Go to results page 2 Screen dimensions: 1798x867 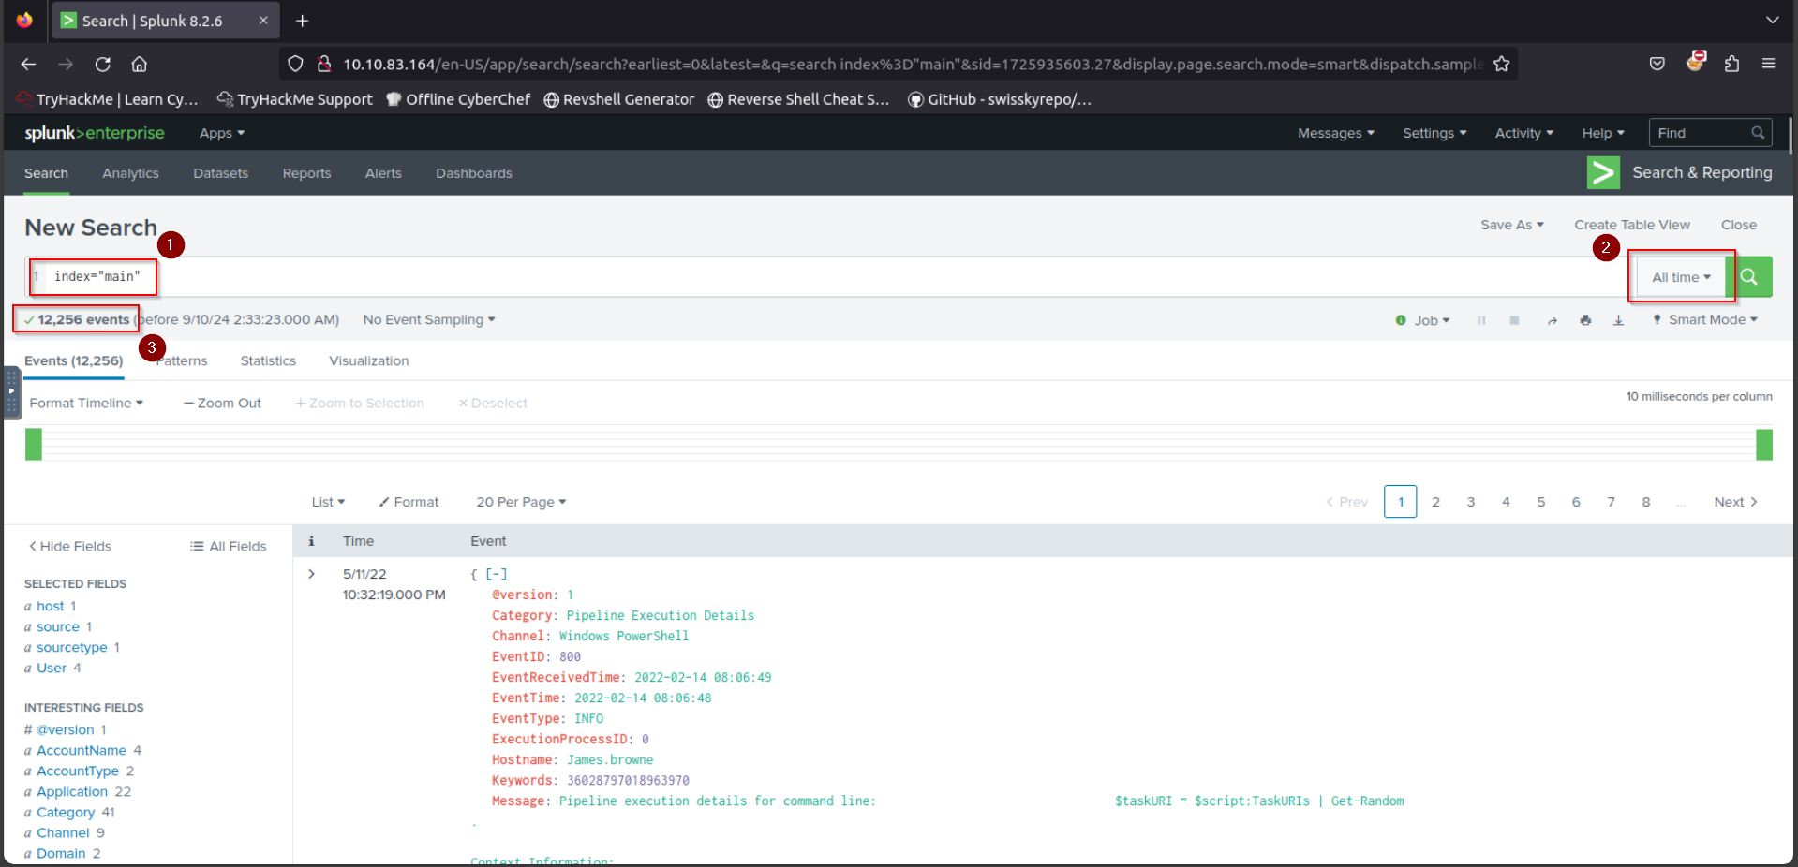click(1435, 502)
